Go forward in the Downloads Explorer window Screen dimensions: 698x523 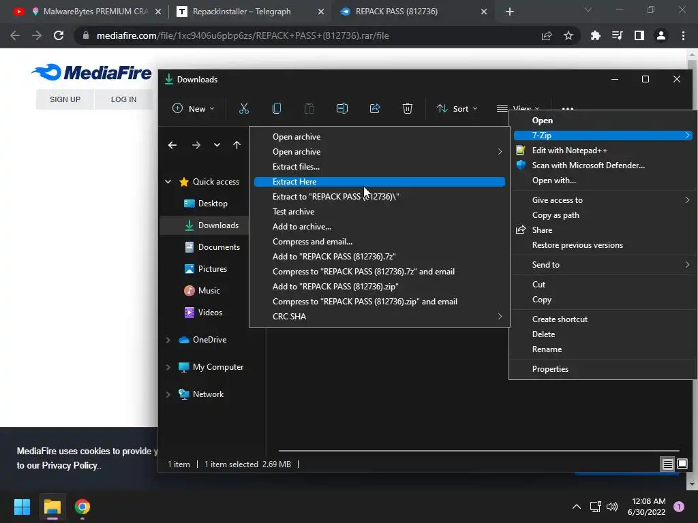(196, 145)
